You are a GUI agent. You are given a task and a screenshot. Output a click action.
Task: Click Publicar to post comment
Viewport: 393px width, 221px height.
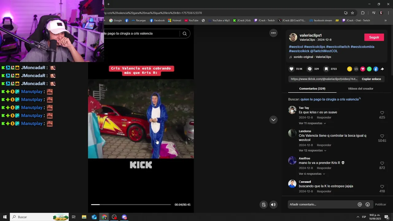click(x=380, y=204)
